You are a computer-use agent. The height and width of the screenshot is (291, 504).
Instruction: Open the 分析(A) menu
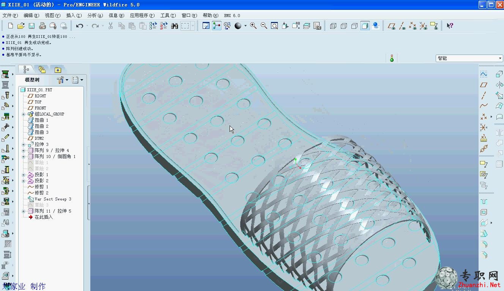(95, 16)
